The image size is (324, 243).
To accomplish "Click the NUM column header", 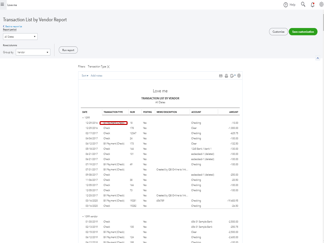I will tap(132, 112).
